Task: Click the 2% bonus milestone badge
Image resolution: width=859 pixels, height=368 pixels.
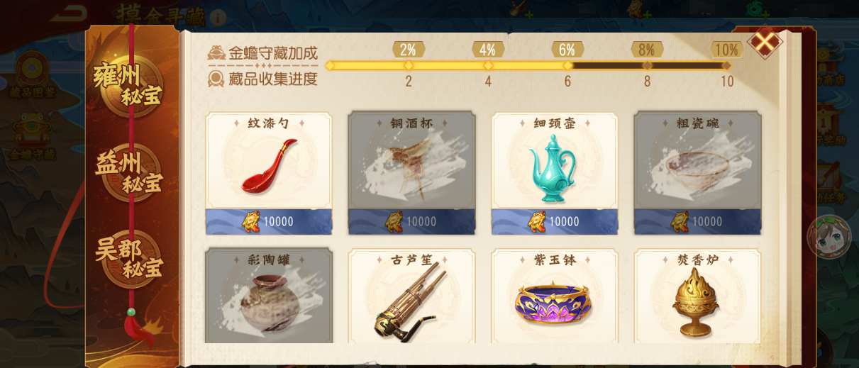Action: click(x=409, y=50)
